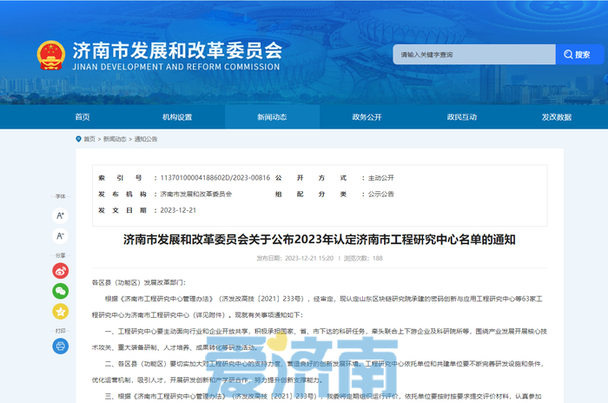Open the 机构设置 navigation tab

click(x=177, y=116)
